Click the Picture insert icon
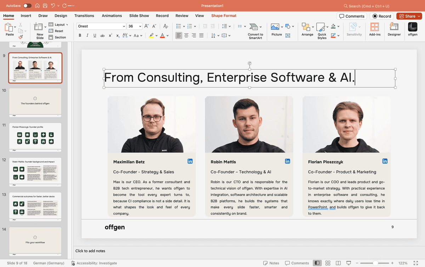Image resolution: width=425 pixels, height=267 pixels. (x=275, y=27)
